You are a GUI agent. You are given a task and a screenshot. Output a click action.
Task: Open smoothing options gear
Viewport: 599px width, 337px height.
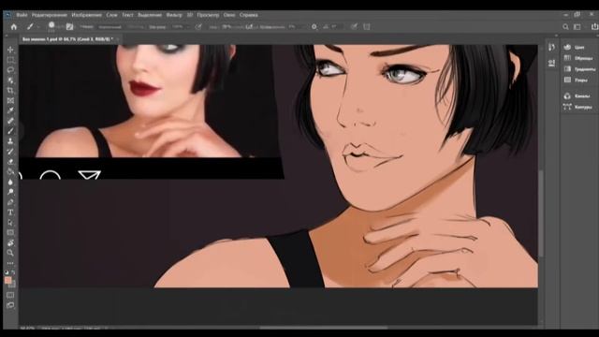tap(314, 27)
